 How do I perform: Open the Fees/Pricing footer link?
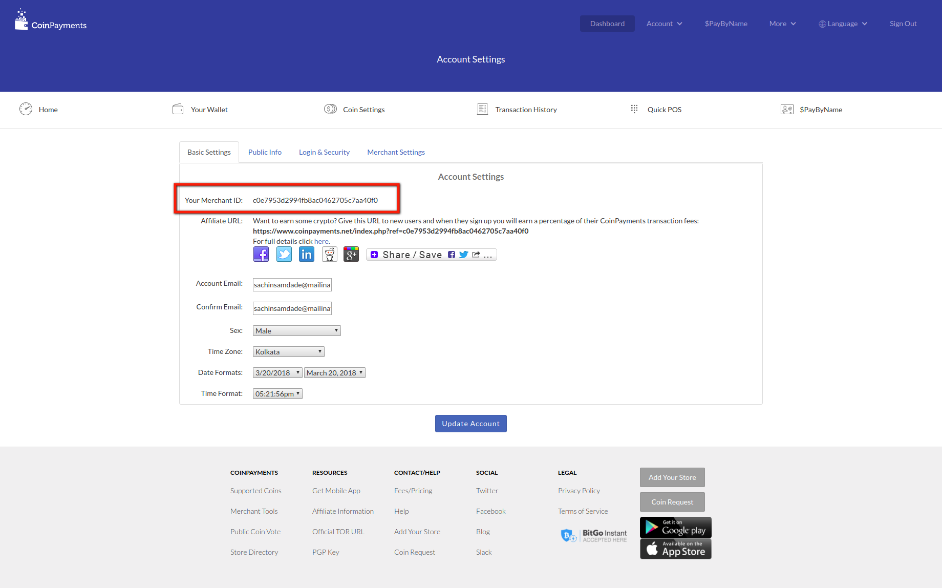[x=413, y=491]
